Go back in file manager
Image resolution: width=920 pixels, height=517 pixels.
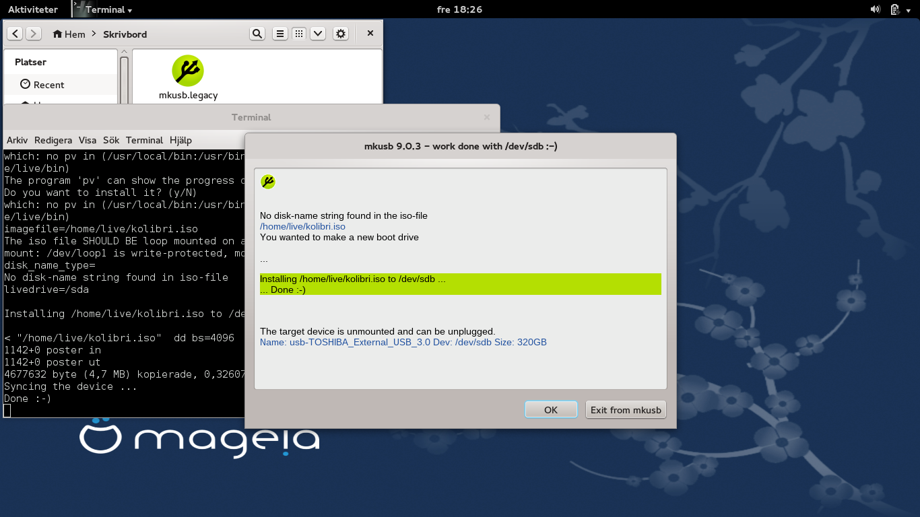[x=15, y=34]
